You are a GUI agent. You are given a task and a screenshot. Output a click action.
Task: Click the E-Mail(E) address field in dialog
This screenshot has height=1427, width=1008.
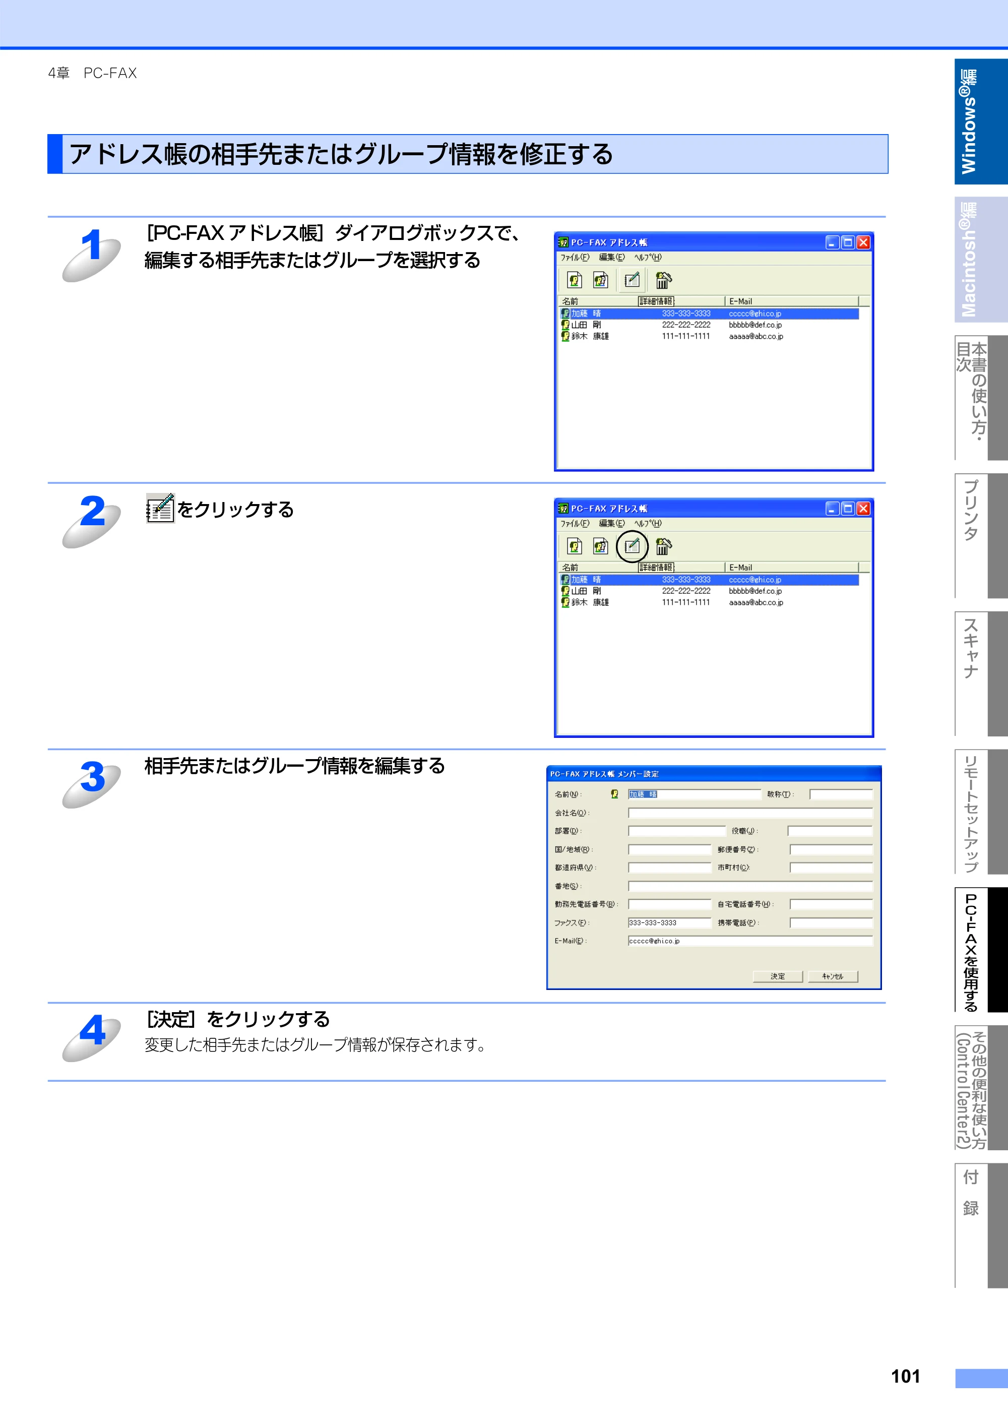tap(750, 941)
